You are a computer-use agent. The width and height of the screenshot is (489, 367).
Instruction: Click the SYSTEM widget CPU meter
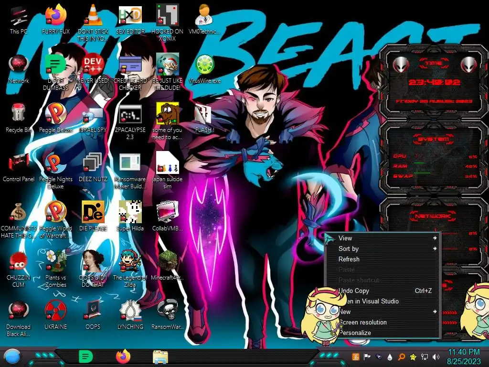(435, 156)
